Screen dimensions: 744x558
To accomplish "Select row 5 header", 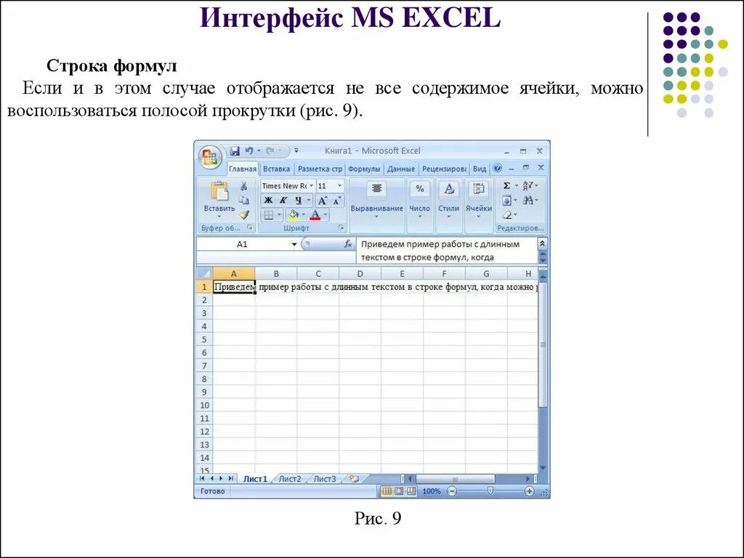I will (x=204, y=339).
